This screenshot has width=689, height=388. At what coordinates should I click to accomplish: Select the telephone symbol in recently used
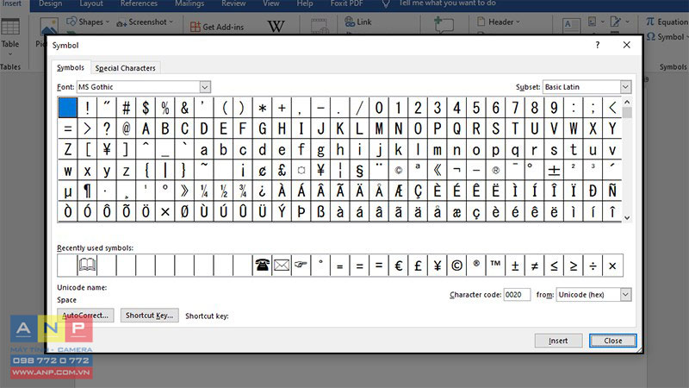tap(263, 266)
